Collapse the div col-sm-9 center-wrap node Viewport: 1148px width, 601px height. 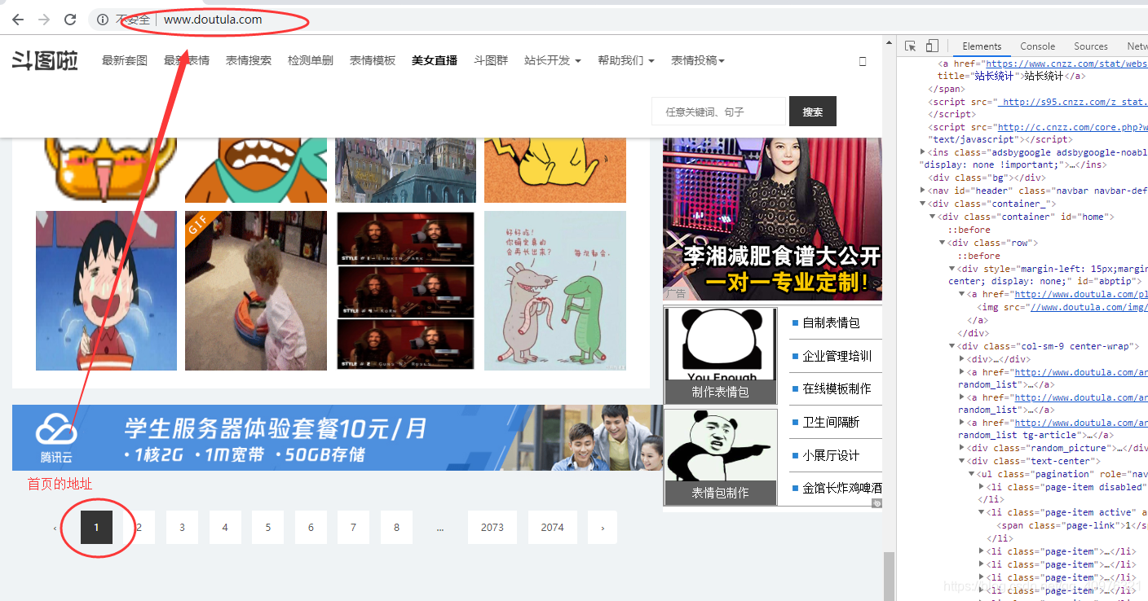point(952,346)
